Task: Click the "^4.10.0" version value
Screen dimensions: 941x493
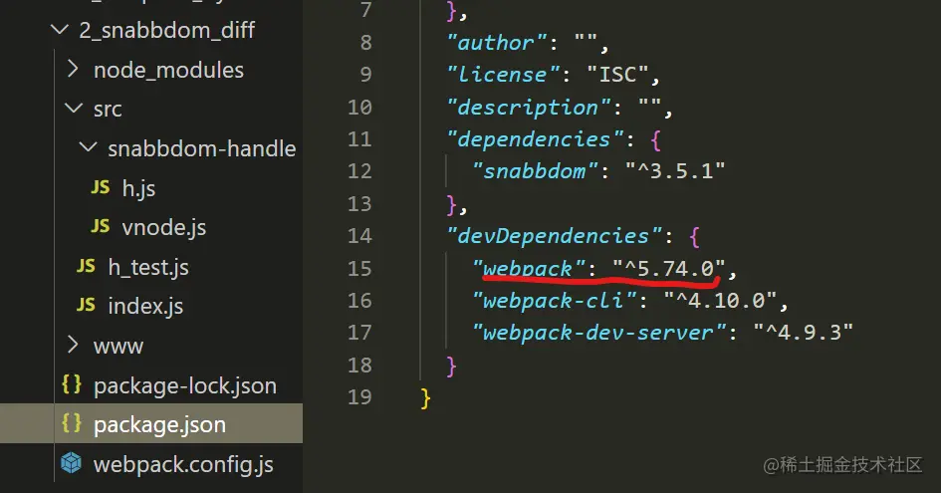Action: (x=720, y=300)
